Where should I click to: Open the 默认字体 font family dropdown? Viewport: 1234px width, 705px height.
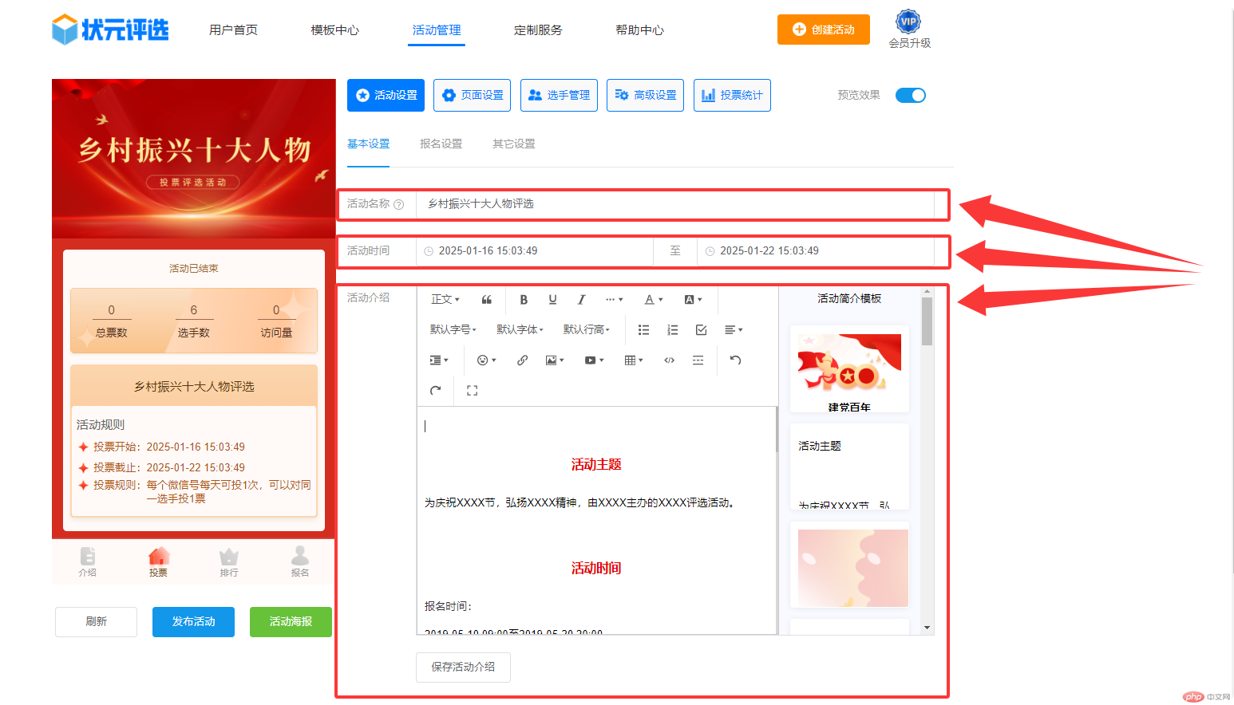[520, 330]
